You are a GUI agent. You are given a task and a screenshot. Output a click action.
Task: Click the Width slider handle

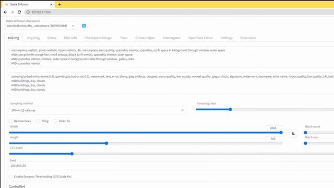tap(281, 133)
